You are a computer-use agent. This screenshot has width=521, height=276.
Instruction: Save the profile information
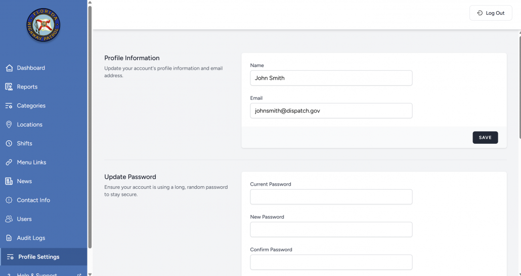(485, 137)
